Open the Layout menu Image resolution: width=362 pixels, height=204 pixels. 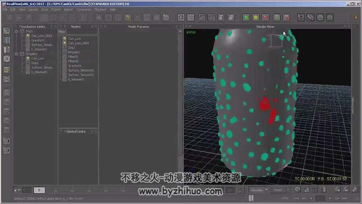tap(33, 10)
